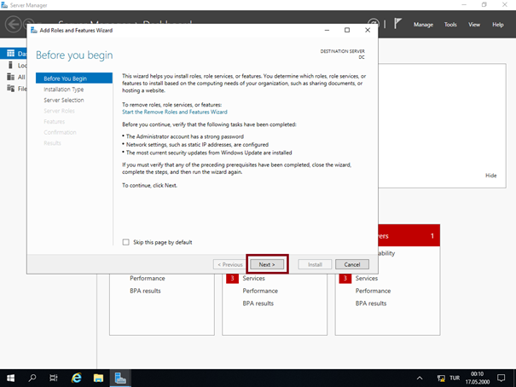Screen dimensions: 516x387
Task: Select Server Selection wizard step
Action: point(64,100)
